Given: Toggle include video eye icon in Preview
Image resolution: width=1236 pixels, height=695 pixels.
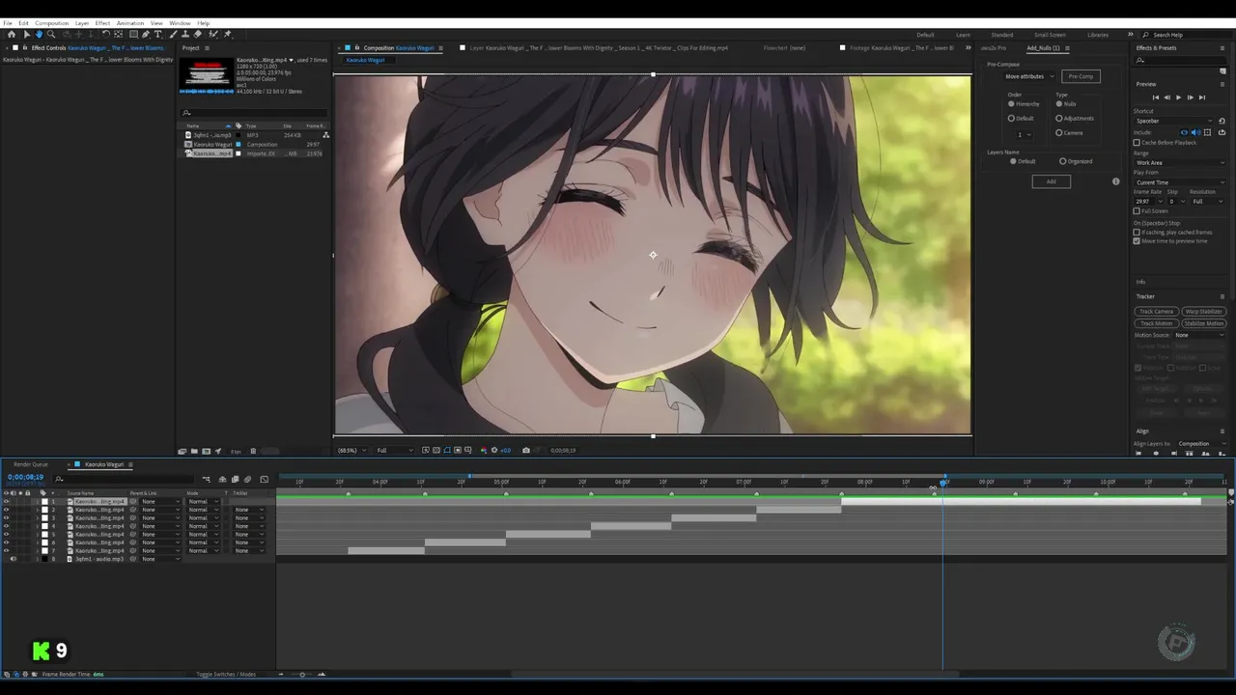Looking at the screenshot, I should coord(1184,132).
